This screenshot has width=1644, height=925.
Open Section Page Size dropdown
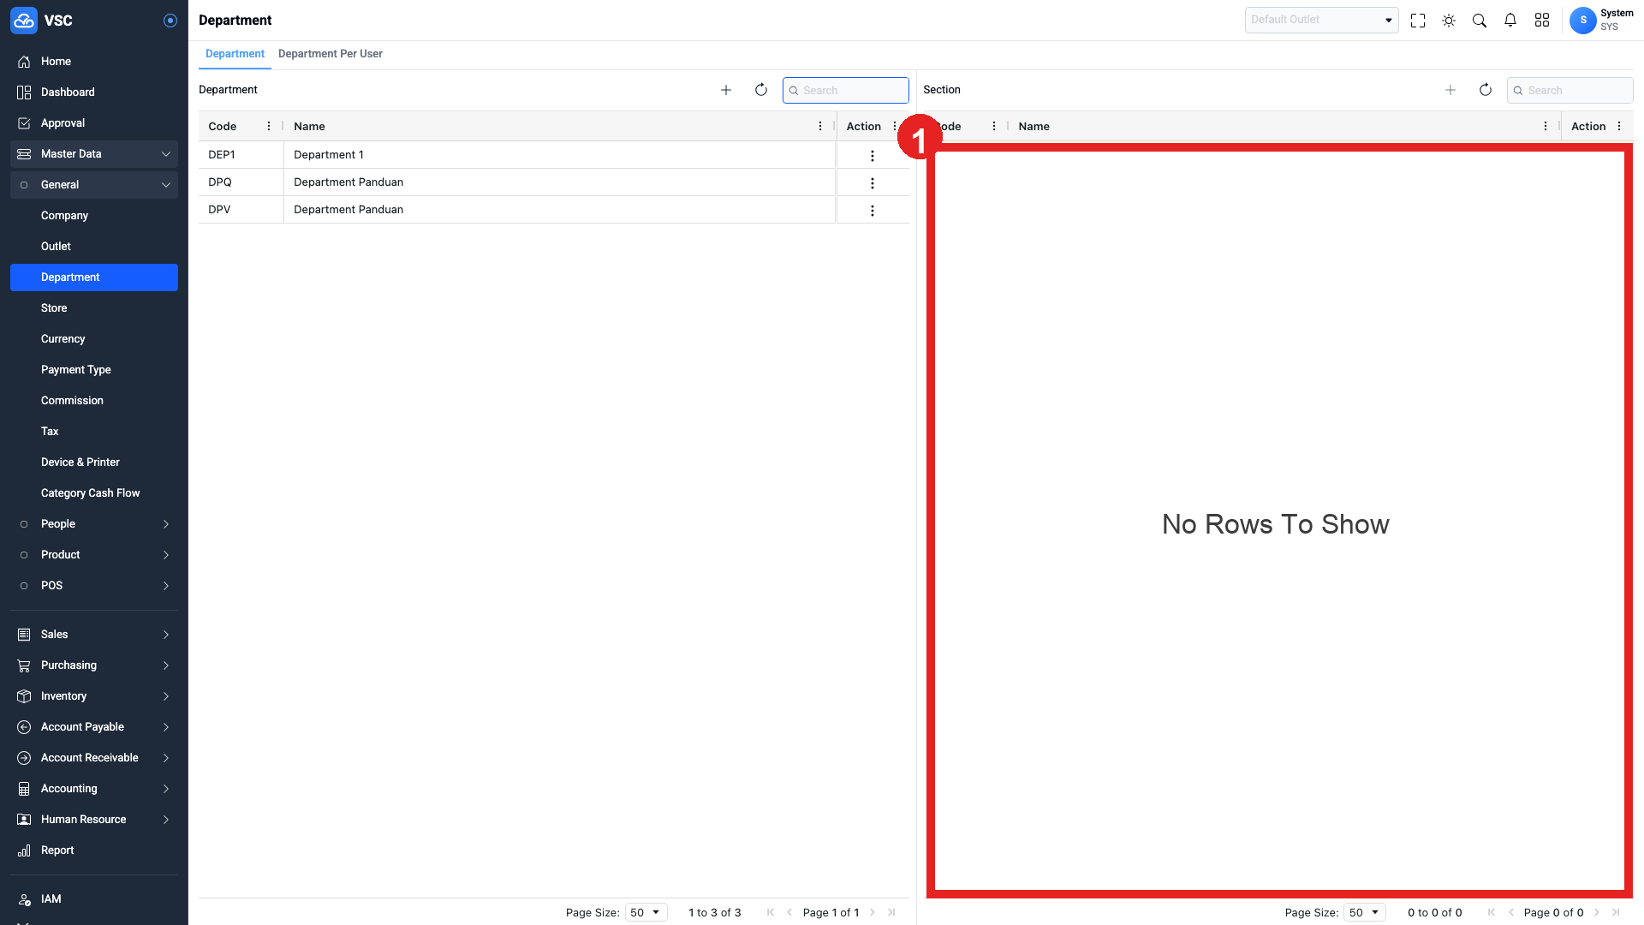click(1365, 913)
